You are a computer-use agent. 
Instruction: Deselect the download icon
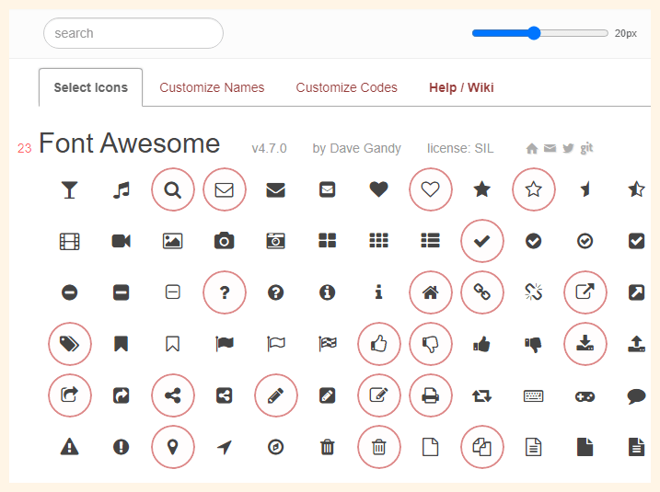point(585,344)
